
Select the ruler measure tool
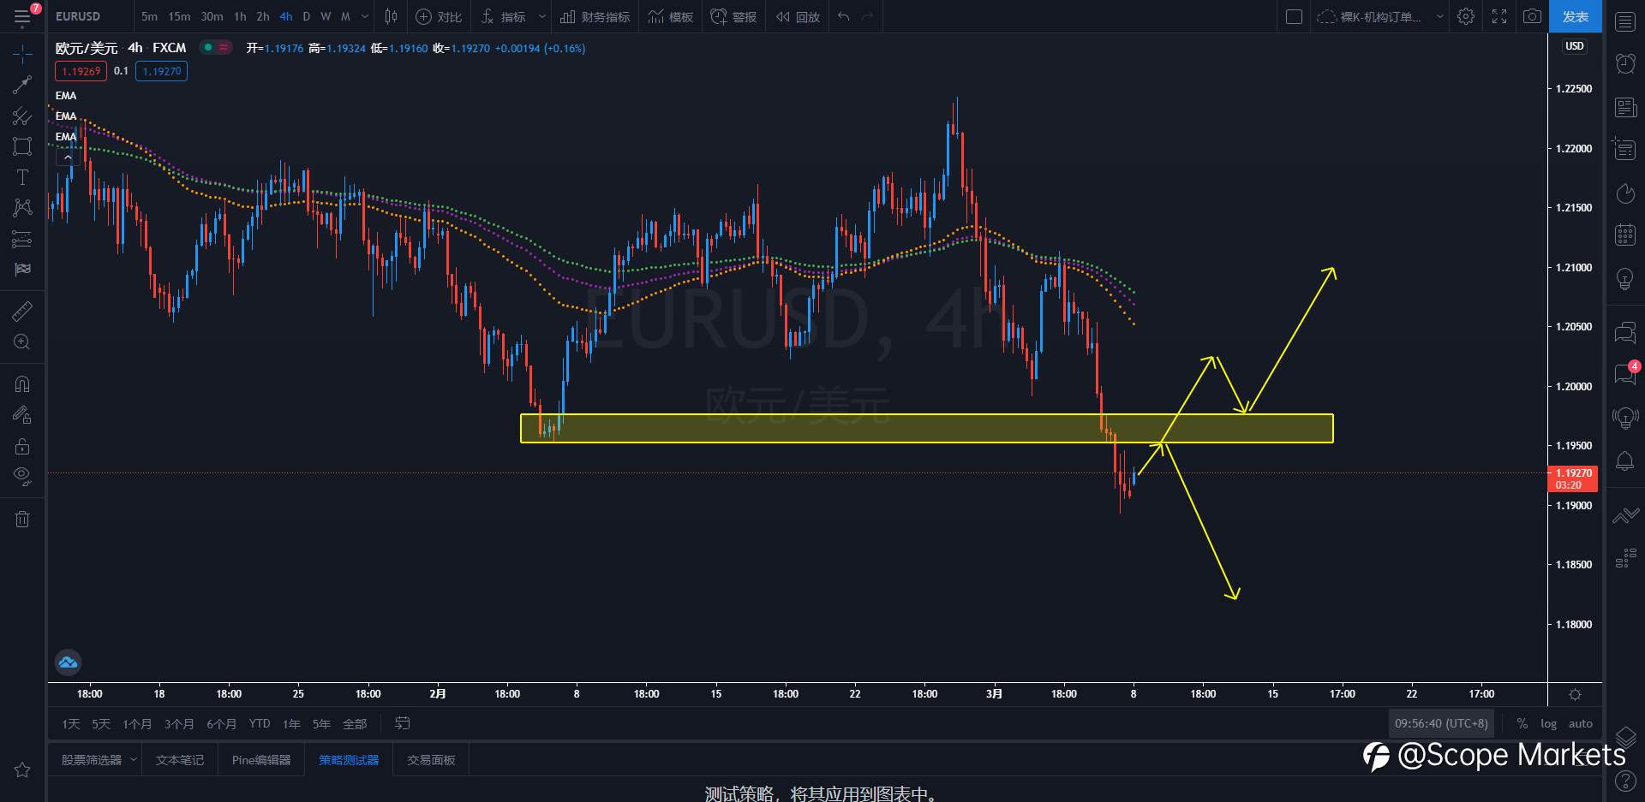(x=22, y=311)
